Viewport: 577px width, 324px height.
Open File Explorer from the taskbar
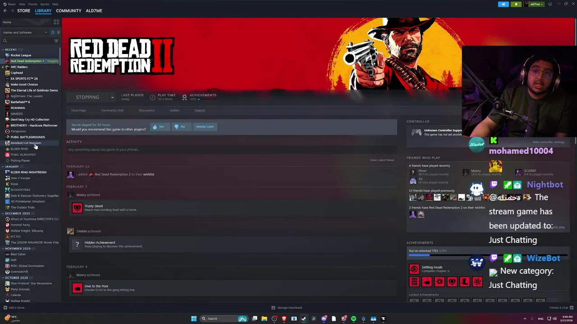[x=264, y=319]
